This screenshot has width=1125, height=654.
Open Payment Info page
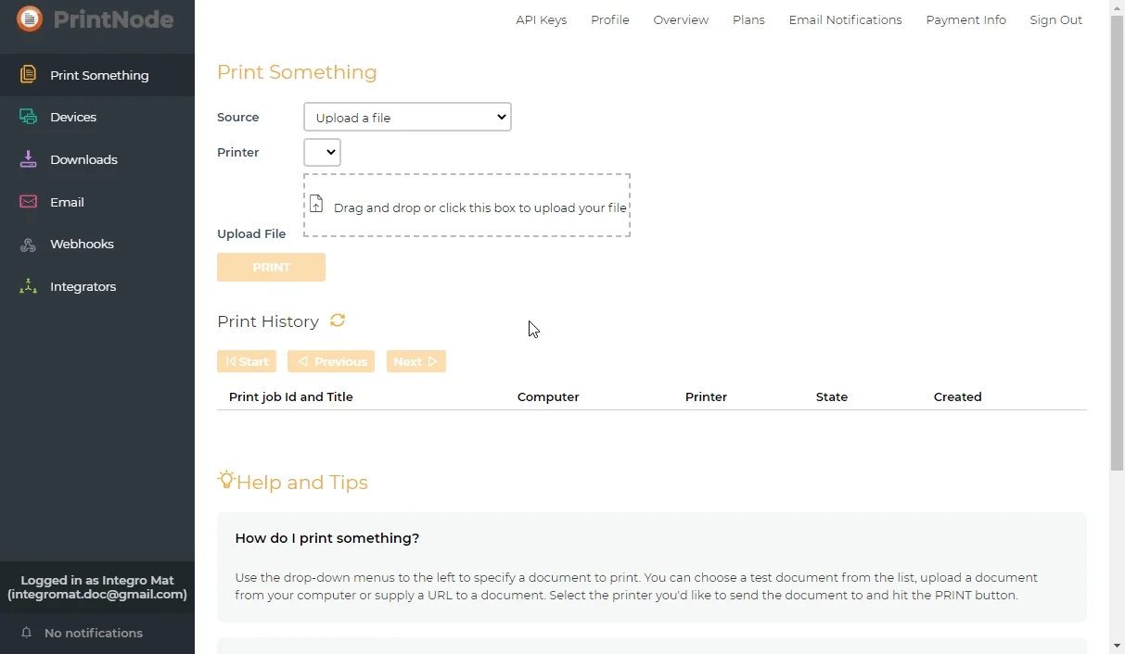(965, 19)
